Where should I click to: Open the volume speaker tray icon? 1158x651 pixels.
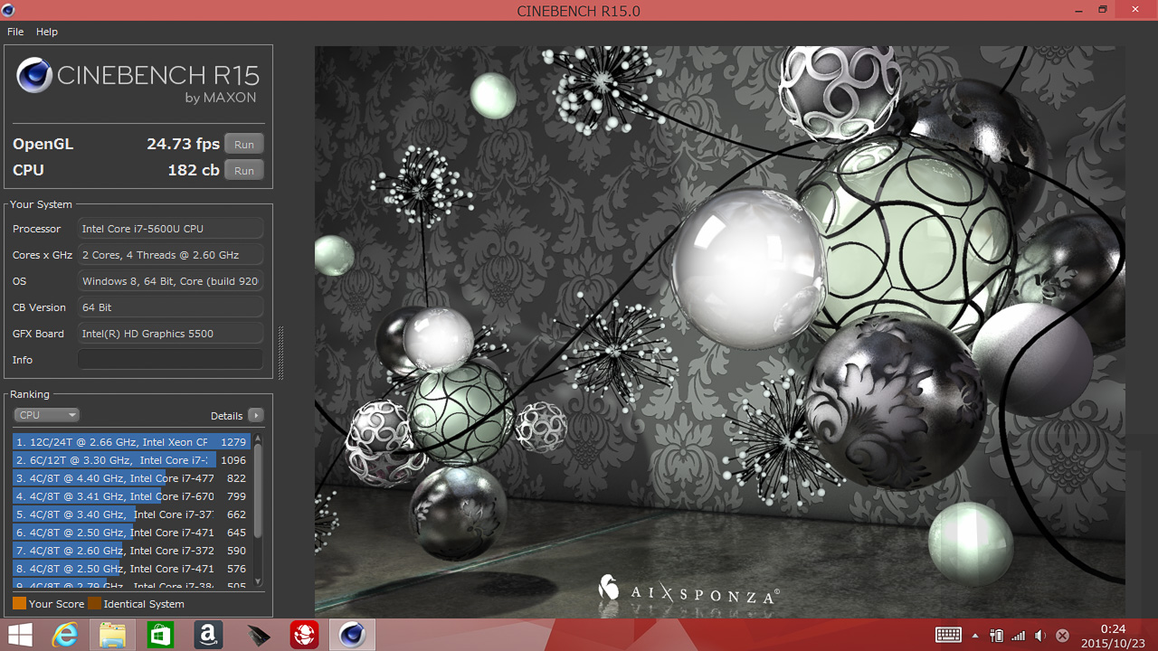[x=1040, y=636]
